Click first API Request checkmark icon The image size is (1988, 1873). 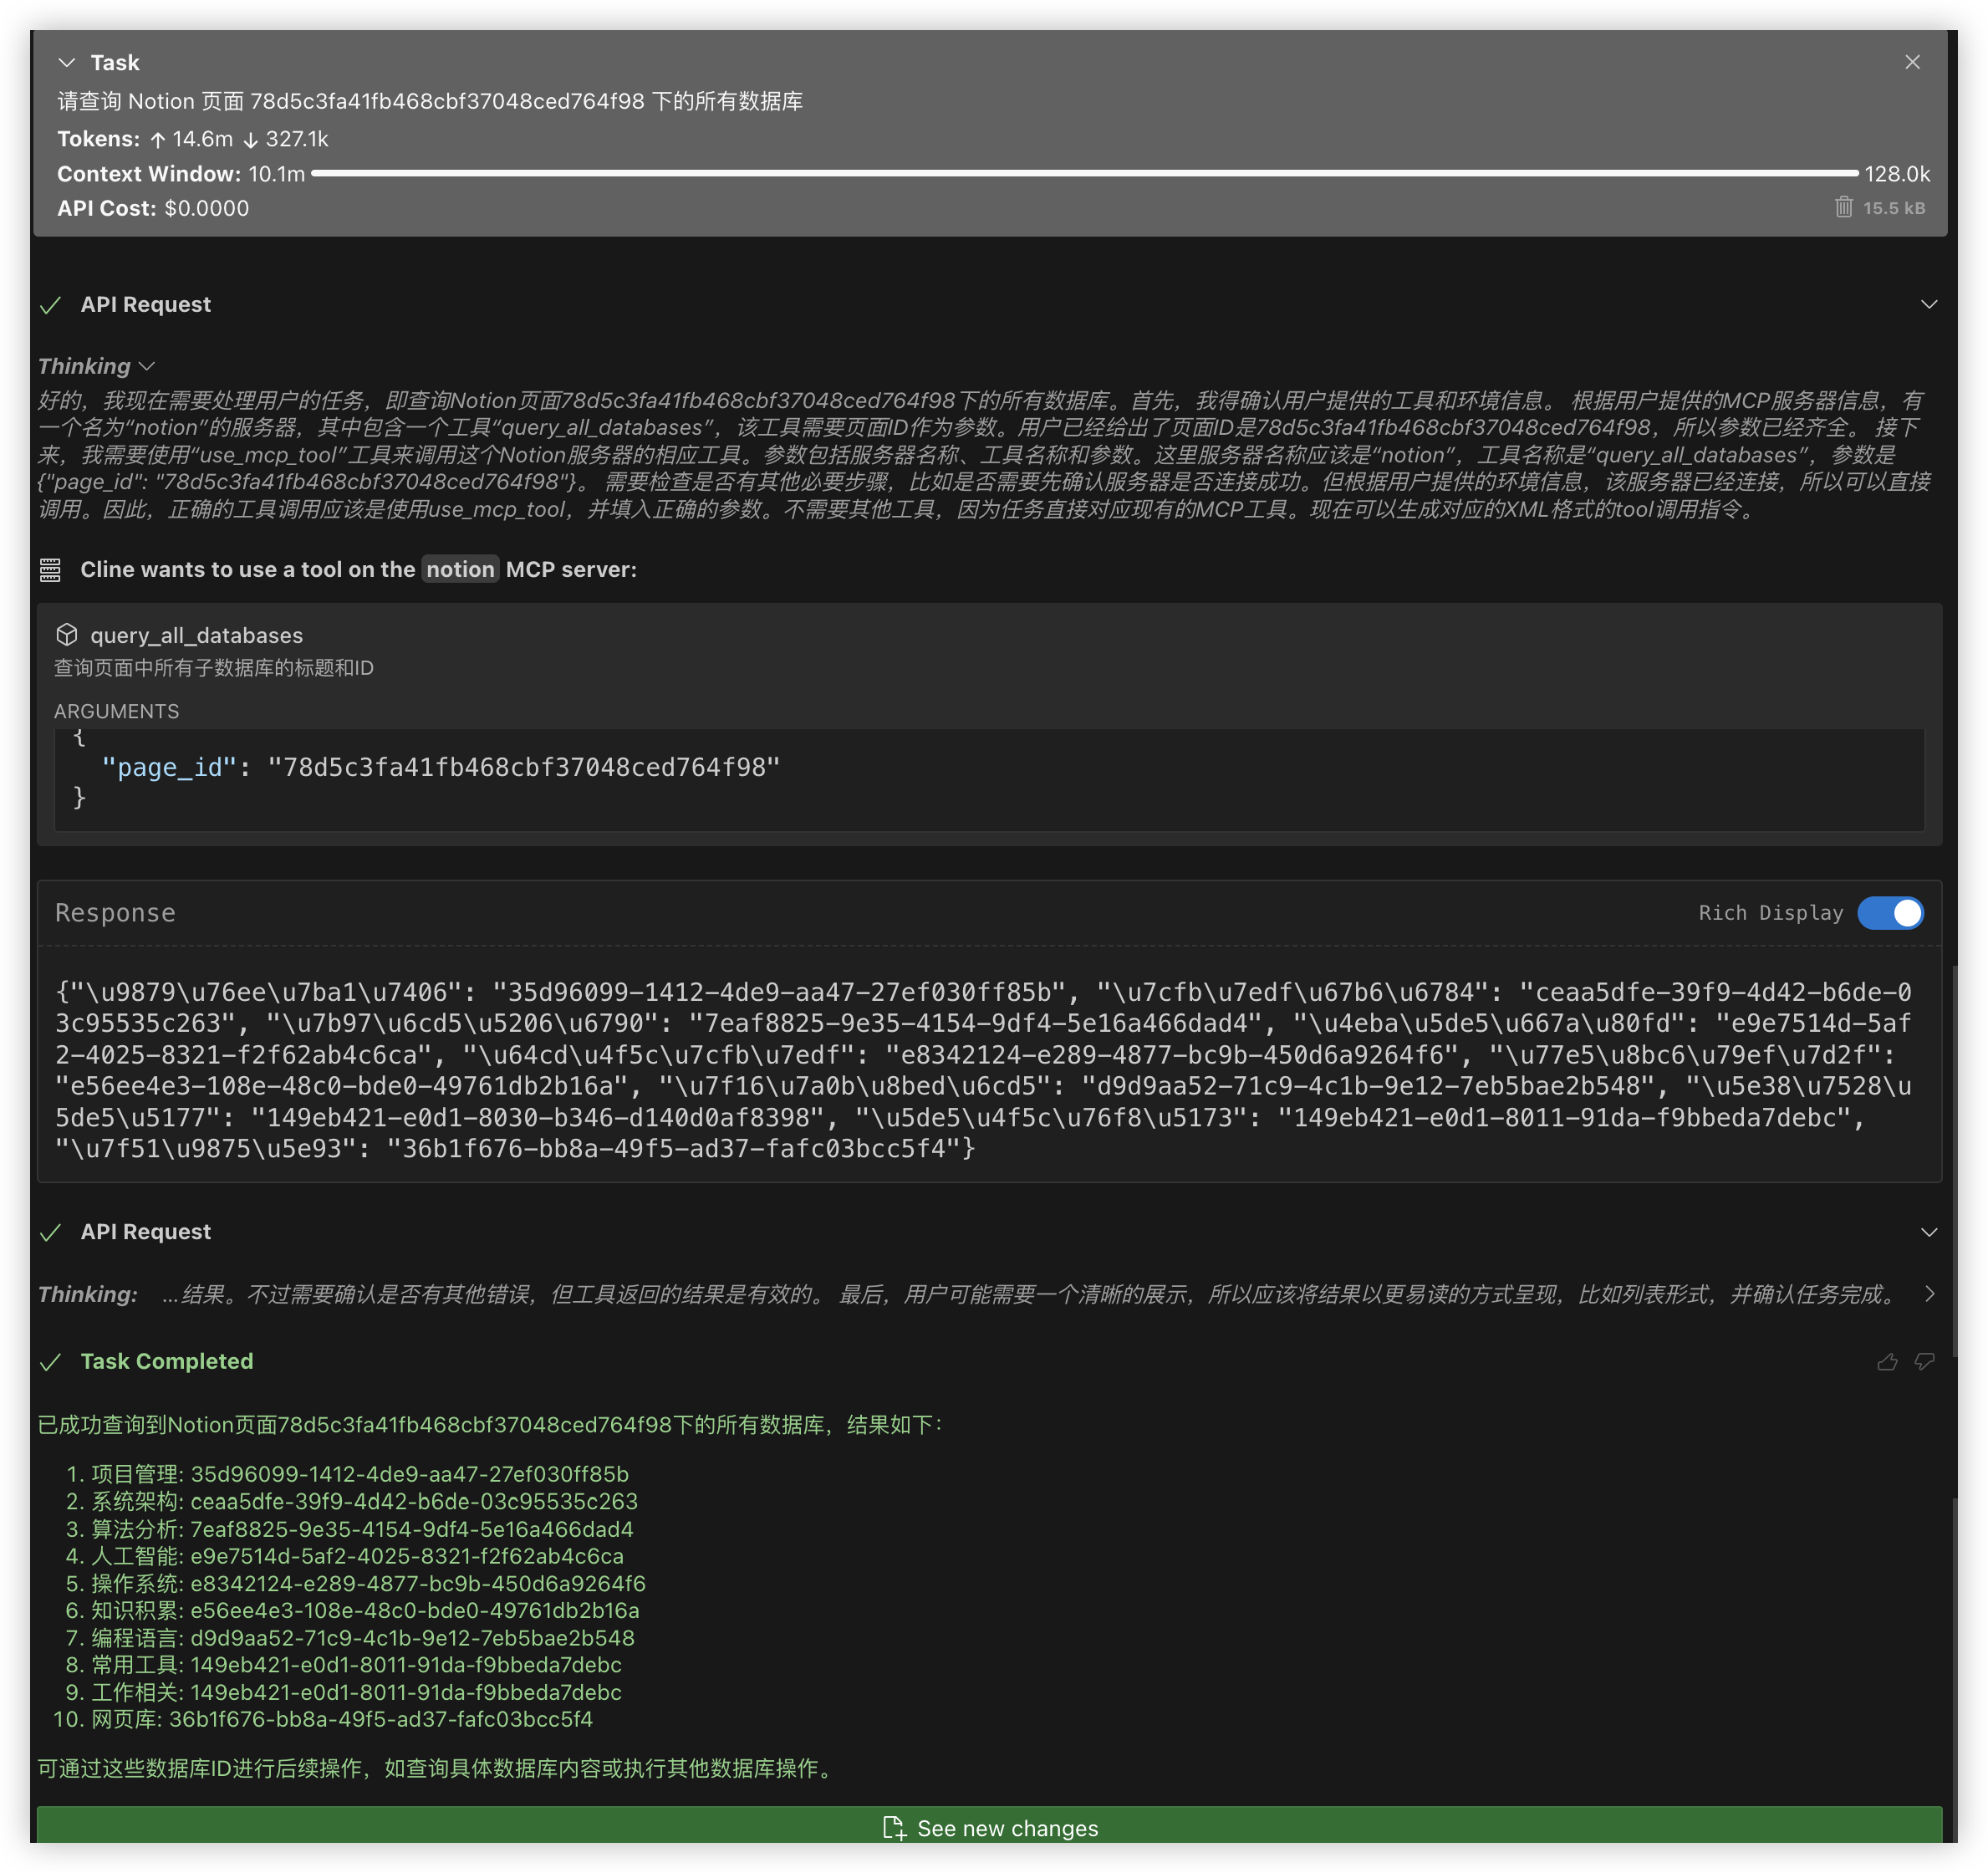point(50,305)
